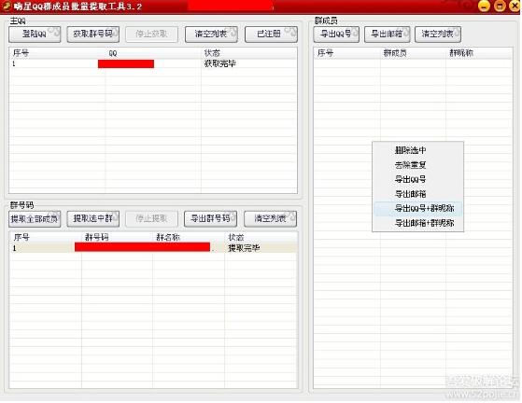Viewport: 522px width, 403px height.
Task: Select row 1 in the 主QQ list
Action: tap(153, 63)
